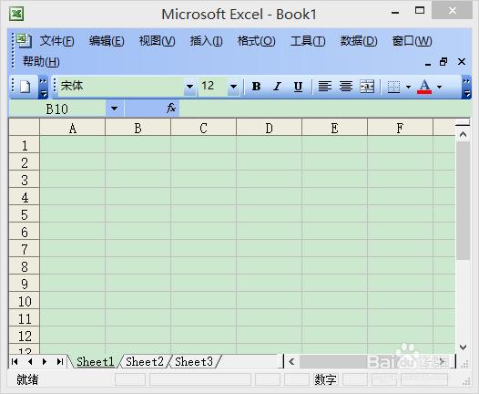479x394 pixels.
Task: Expand Standard toolbar options chevron
Action: 44,87
